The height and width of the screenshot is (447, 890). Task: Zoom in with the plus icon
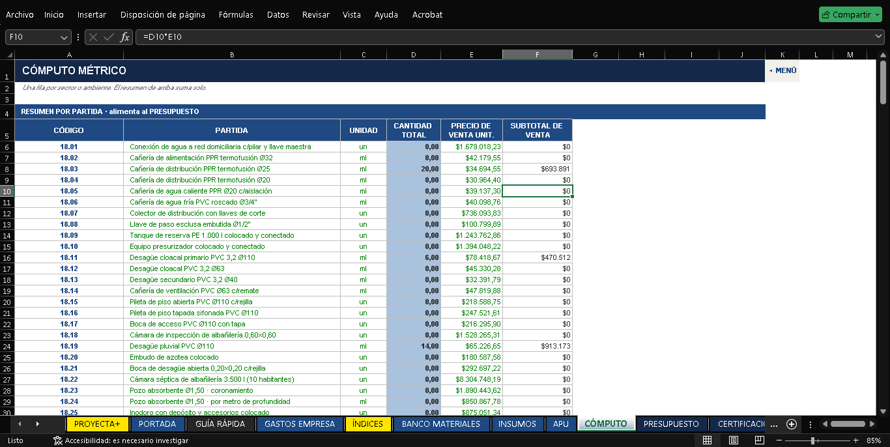click(x=855, y=440)
